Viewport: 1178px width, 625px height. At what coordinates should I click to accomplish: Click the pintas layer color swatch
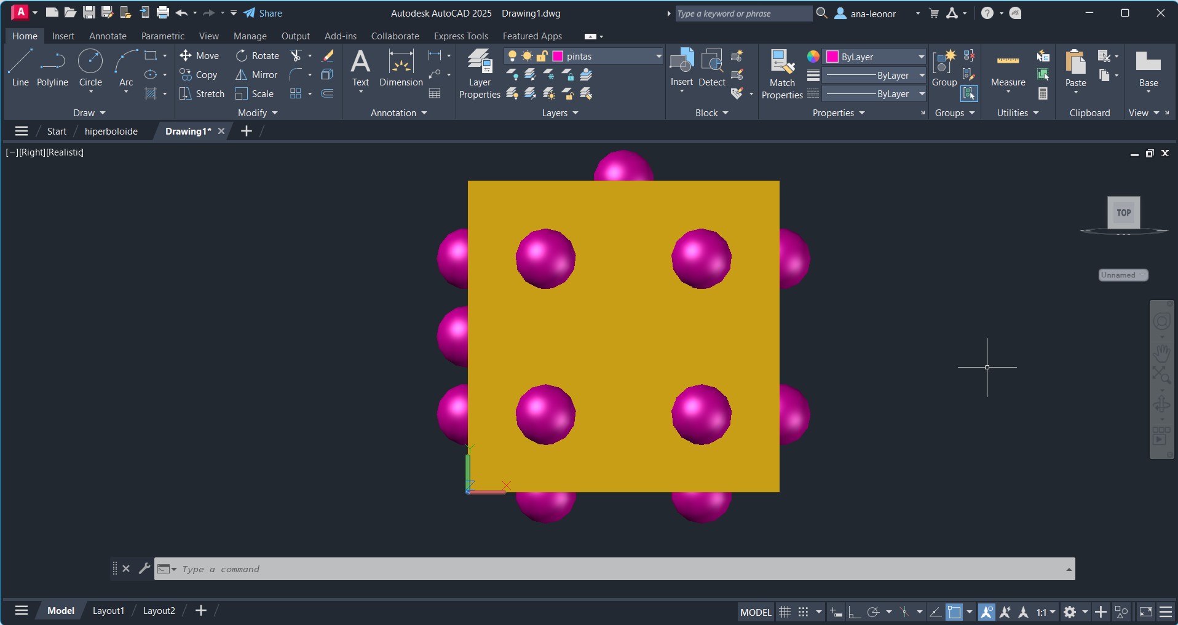pos(558,57)
